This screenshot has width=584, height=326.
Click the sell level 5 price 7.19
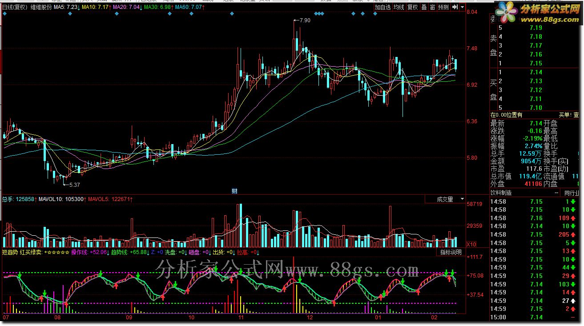[x=536, y=28]
